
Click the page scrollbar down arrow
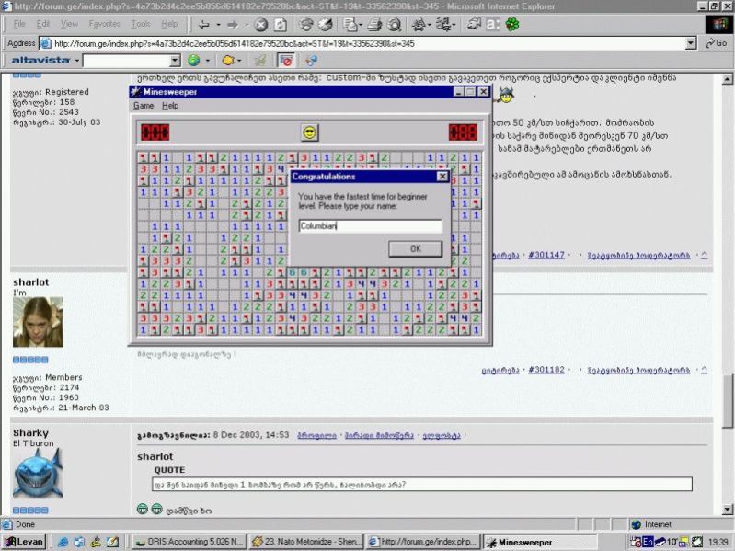coord(727,510)
